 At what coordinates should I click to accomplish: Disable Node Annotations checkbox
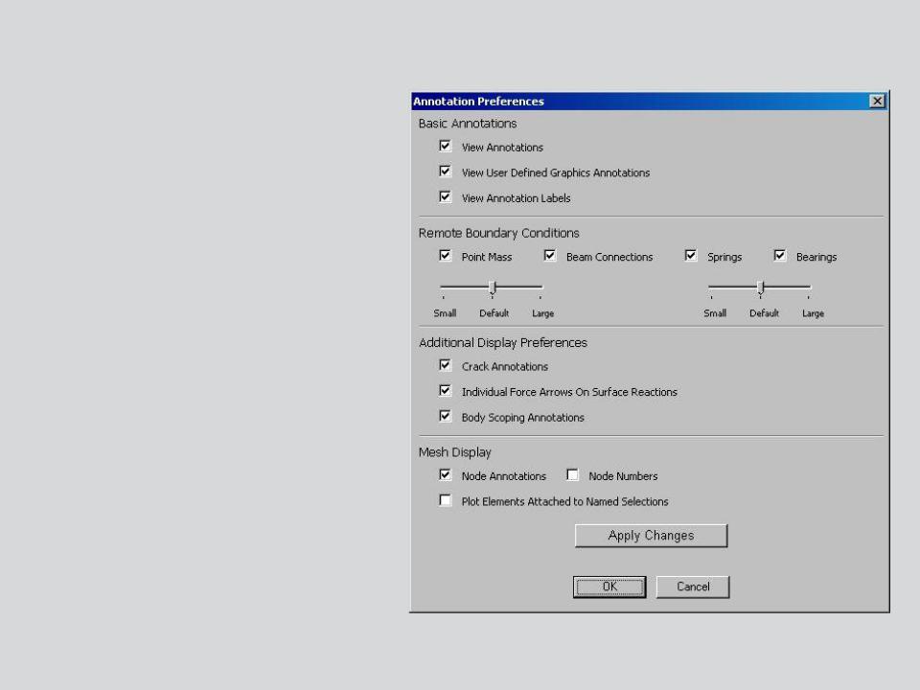tap(446, 475)
